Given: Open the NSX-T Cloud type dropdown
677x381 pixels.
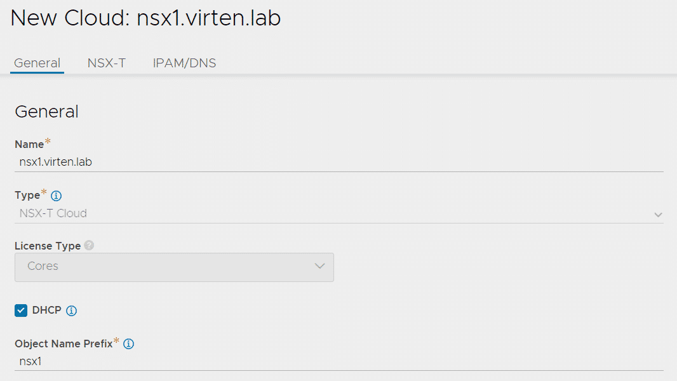Looking at the screenshot, I should [x=339, y=213].
